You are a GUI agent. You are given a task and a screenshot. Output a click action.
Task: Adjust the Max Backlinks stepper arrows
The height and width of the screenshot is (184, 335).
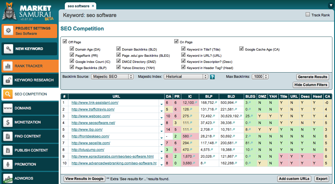click(266, 77)
